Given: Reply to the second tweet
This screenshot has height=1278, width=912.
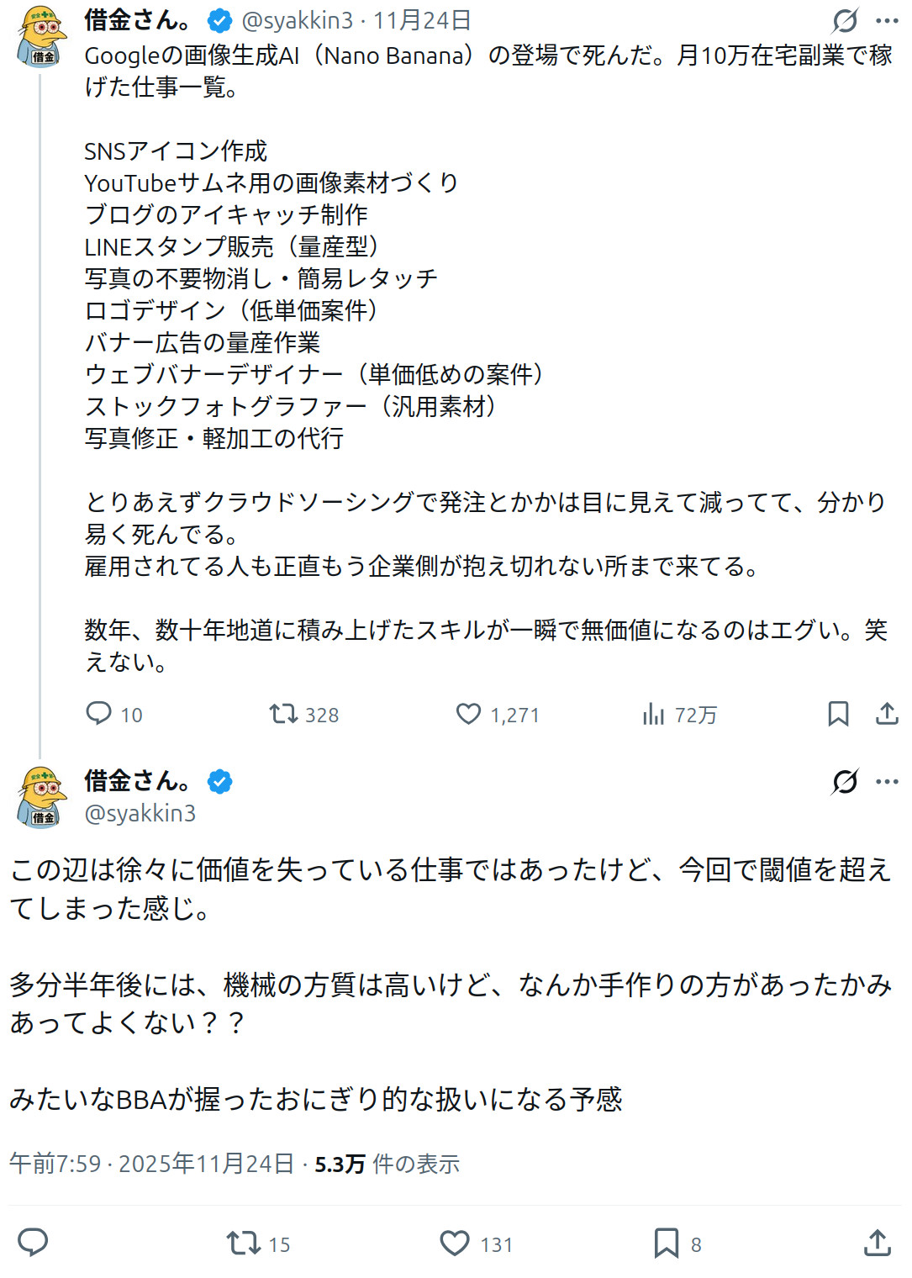Looking at the screenshot, I should 33,1242.
